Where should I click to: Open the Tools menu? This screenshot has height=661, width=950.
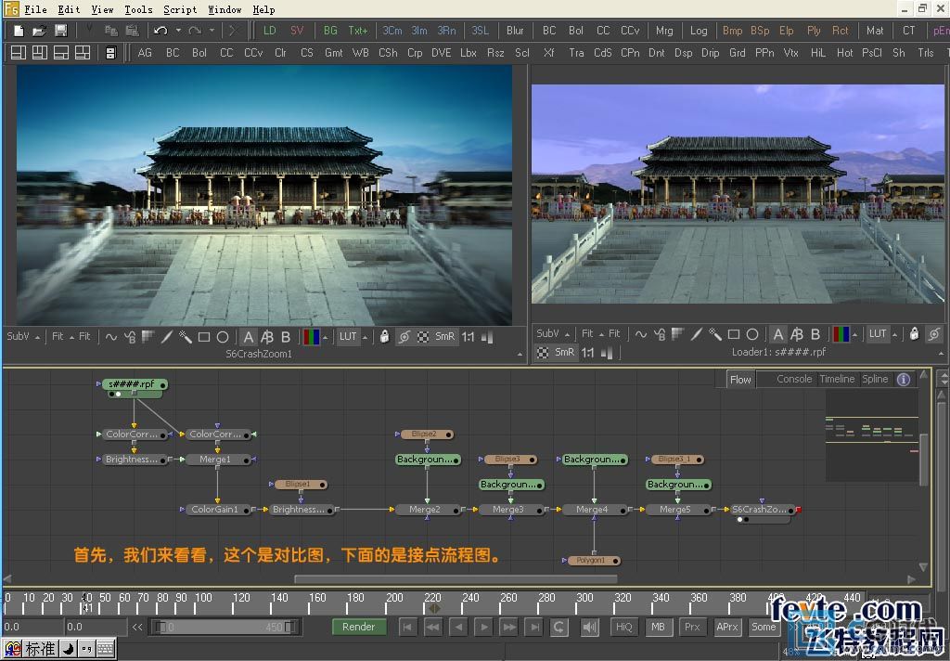click(x=138, y=9)
